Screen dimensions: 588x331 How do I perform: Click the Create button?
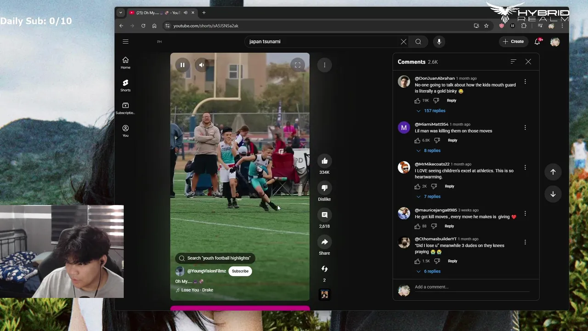[x=513, y=41]
